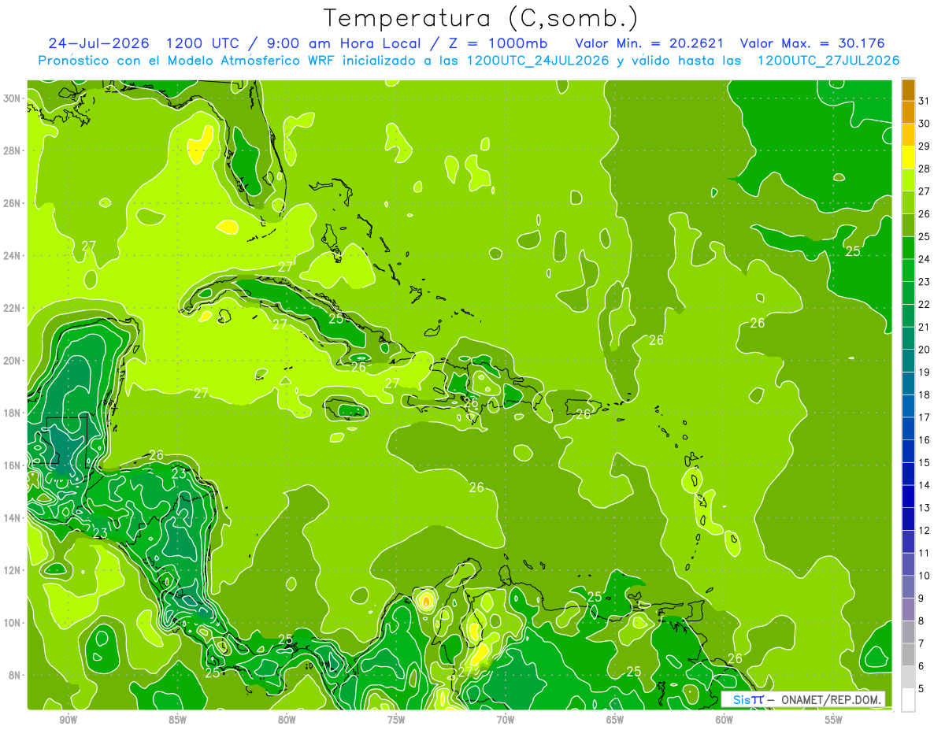Click the date text "24-Jul-2026"
Viewport: 945px width, 730px height.
pos(98,43)
